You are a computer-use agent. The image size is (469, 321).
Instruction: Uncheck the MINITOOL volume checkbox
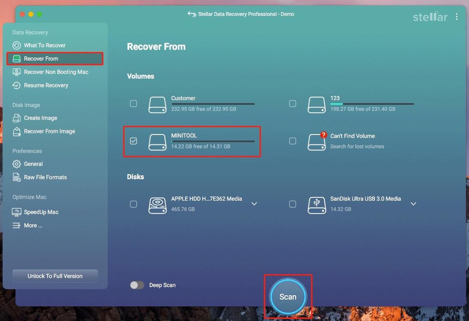coord(133,141)
